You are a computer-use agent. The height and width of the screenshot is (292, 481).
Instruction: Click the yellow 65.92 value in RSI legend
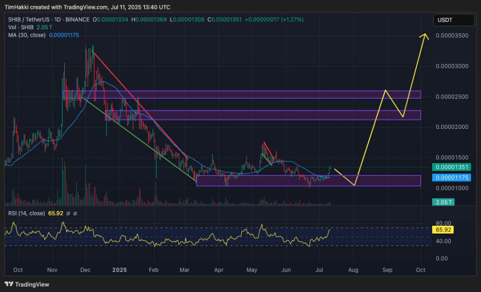tap(55, 213)
